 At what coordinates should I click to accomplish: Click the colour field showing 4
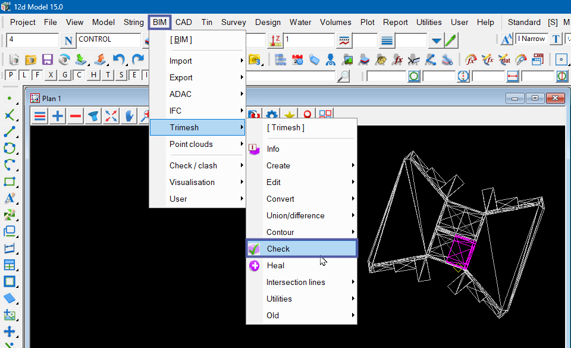click(32, 40)
